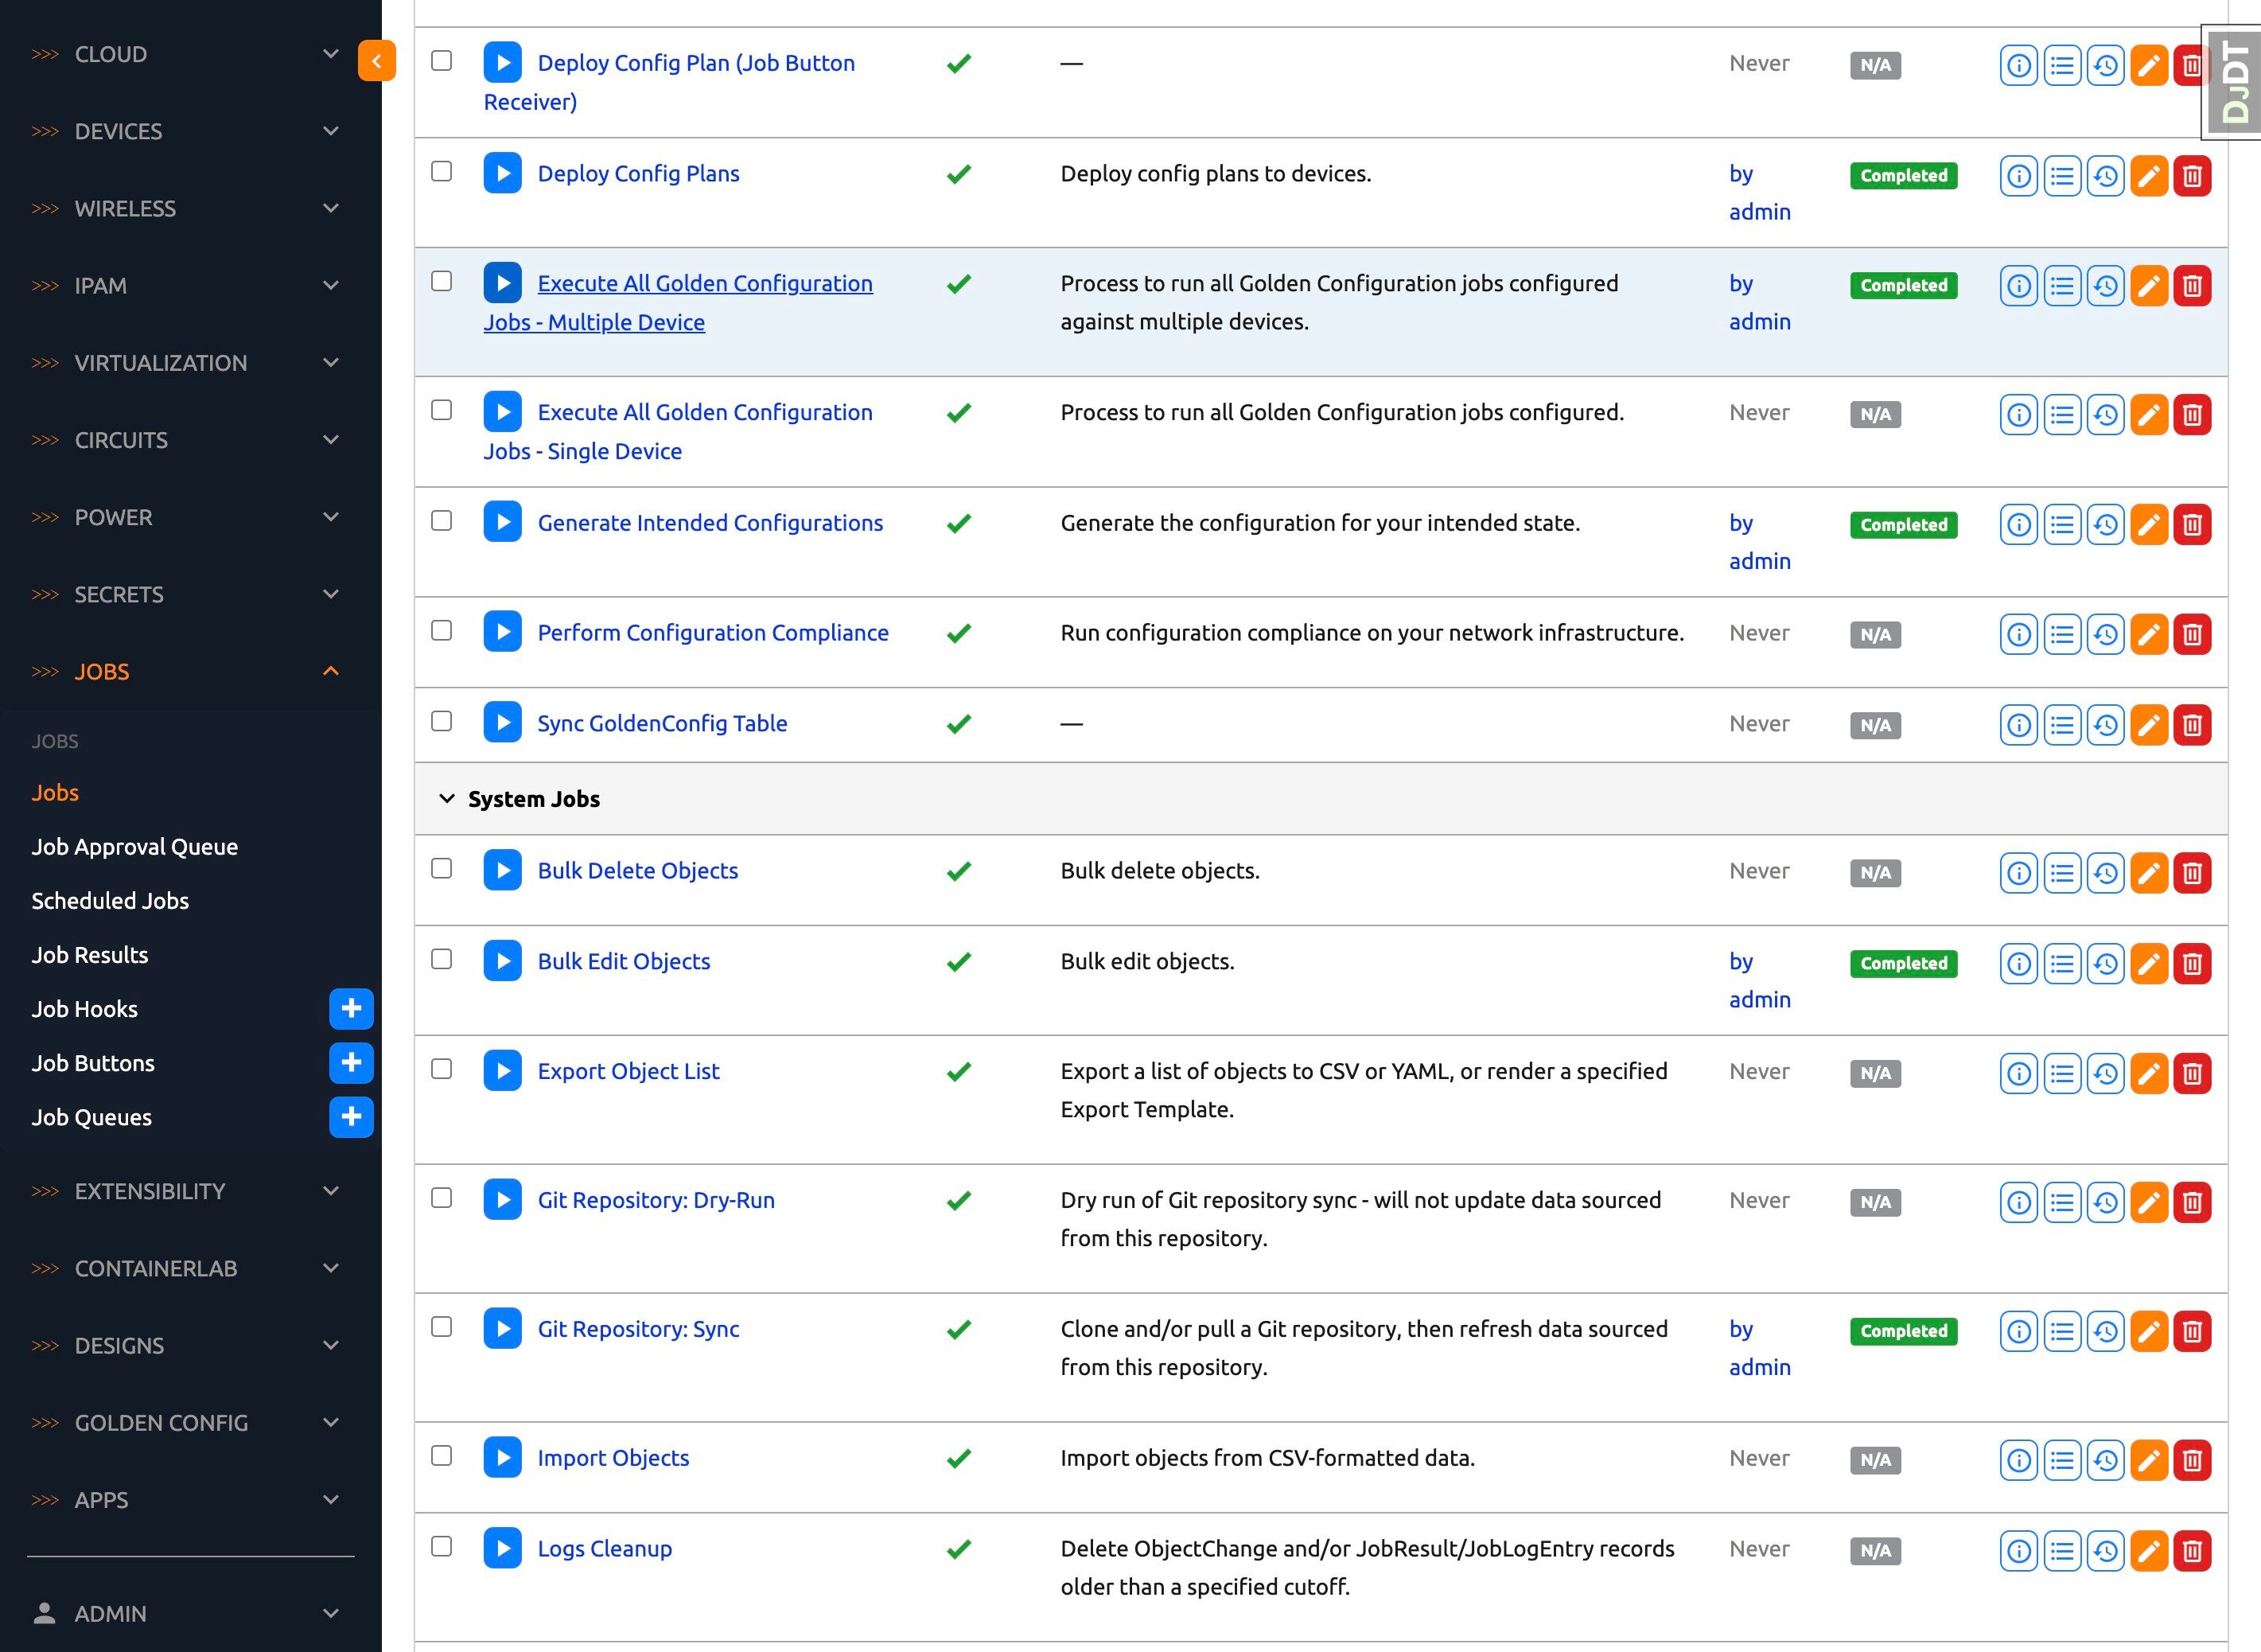Delete the Logs Cleanup job

point(2191,1550)
